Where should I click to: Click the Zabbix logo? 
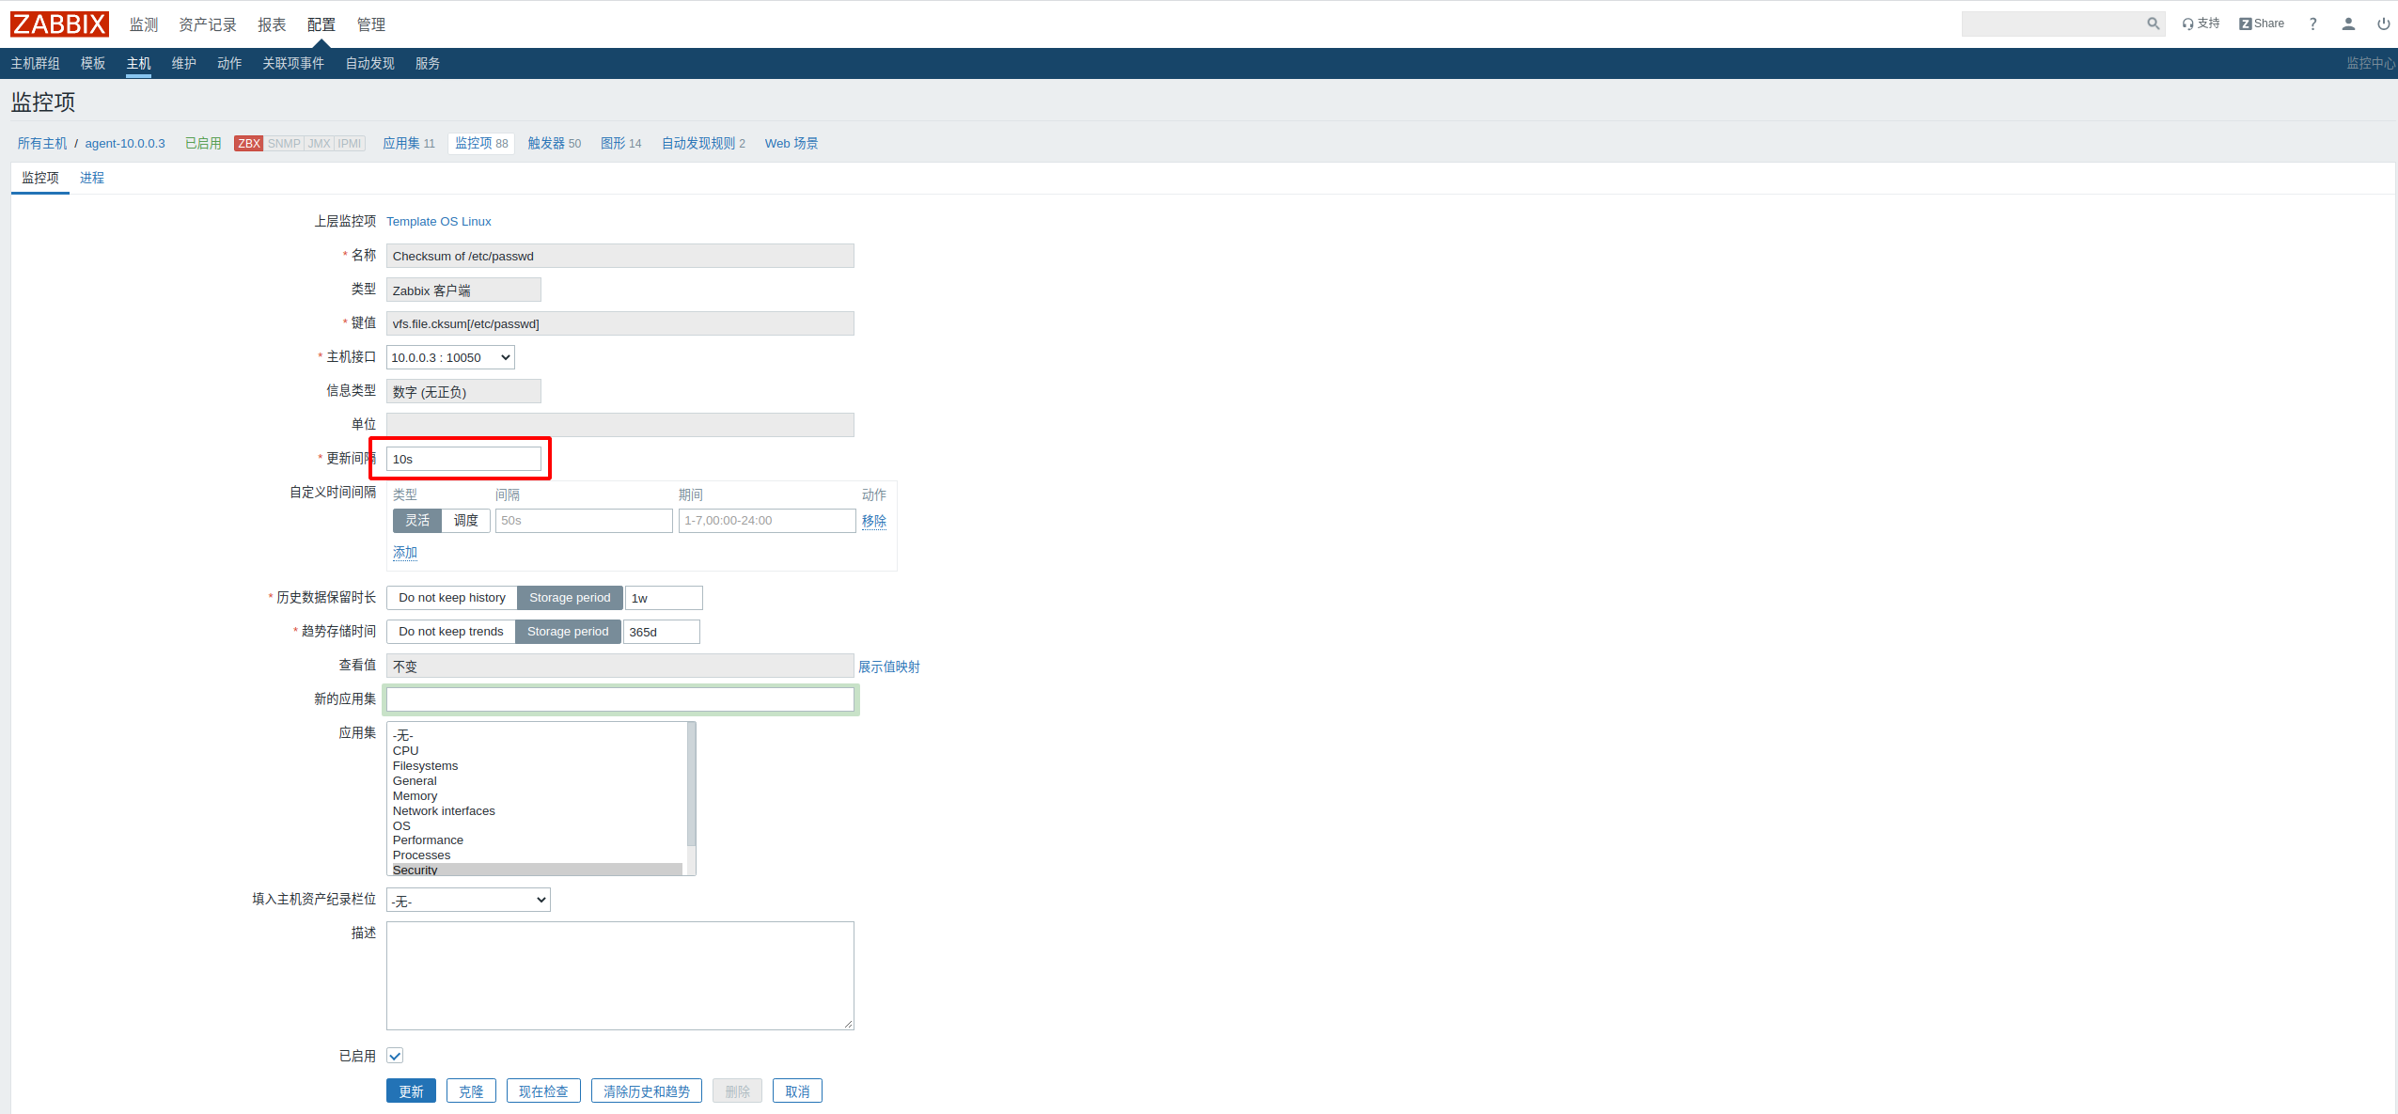tap(59, 24)
